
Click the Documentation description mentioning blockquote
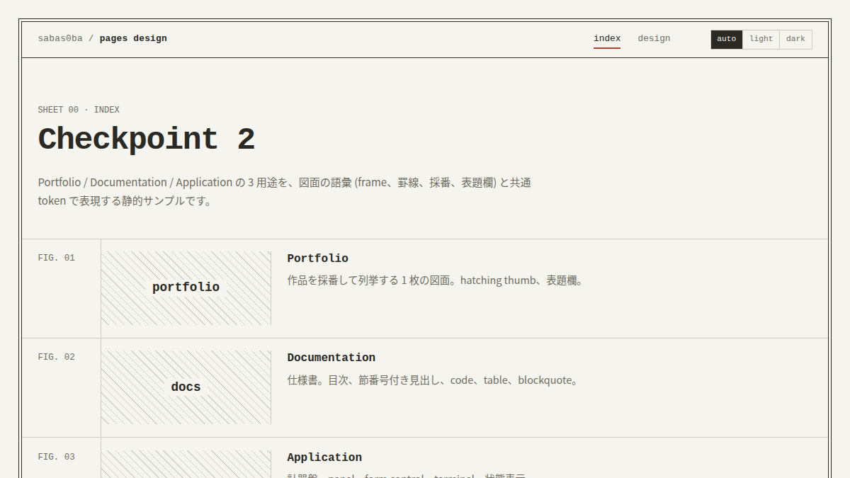(x=434, y=380)
